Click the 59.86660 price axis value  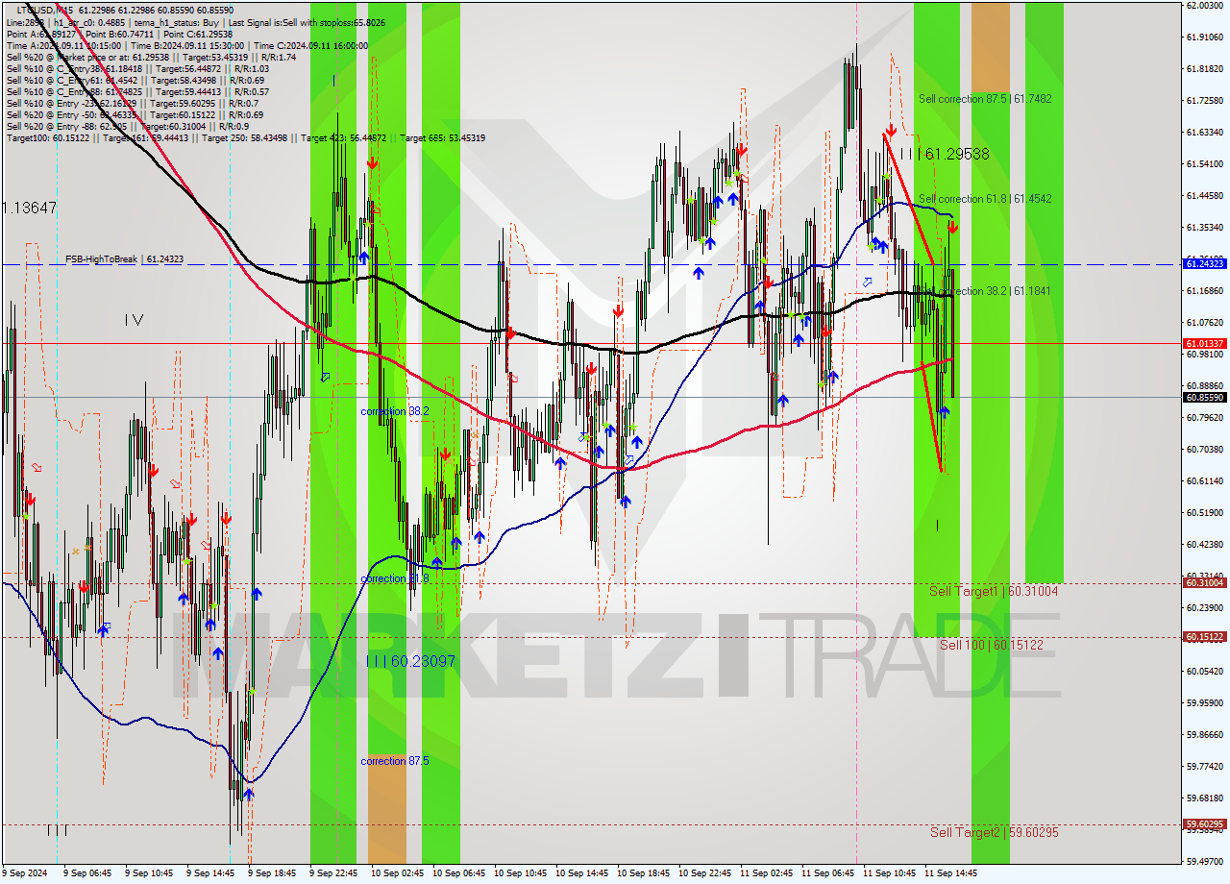click(1204, 734)
